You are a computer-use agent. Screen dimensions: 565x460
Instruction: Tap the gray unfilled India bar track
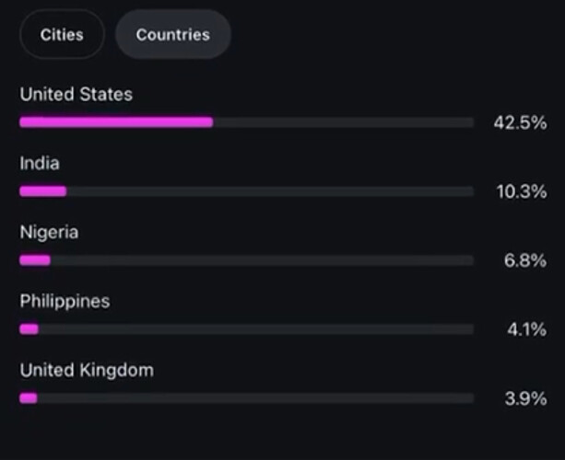coord(270,191)
